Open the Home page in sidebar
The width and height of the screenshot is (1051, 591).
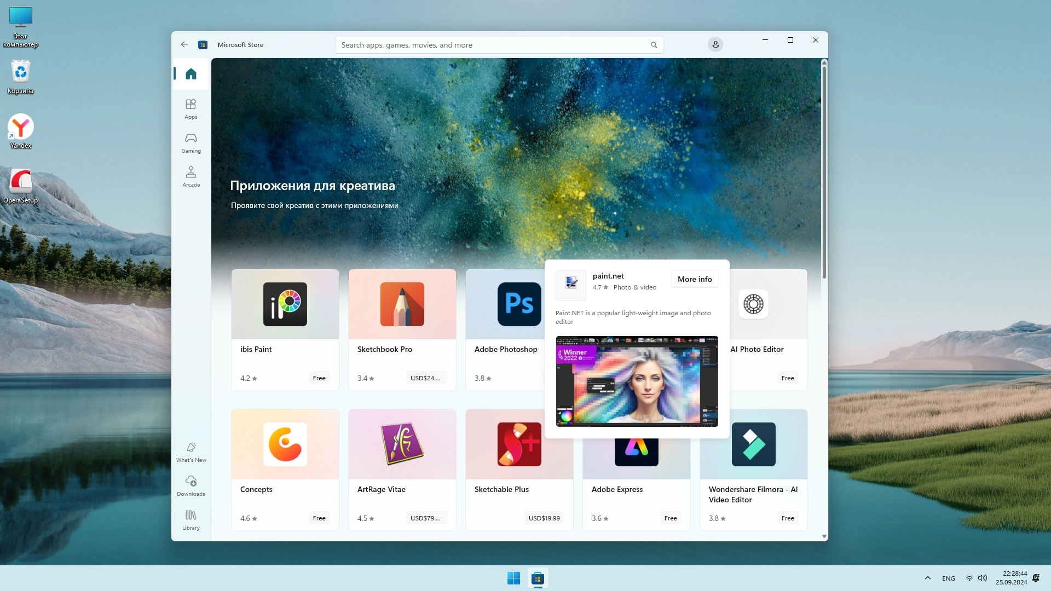(191, 74)
